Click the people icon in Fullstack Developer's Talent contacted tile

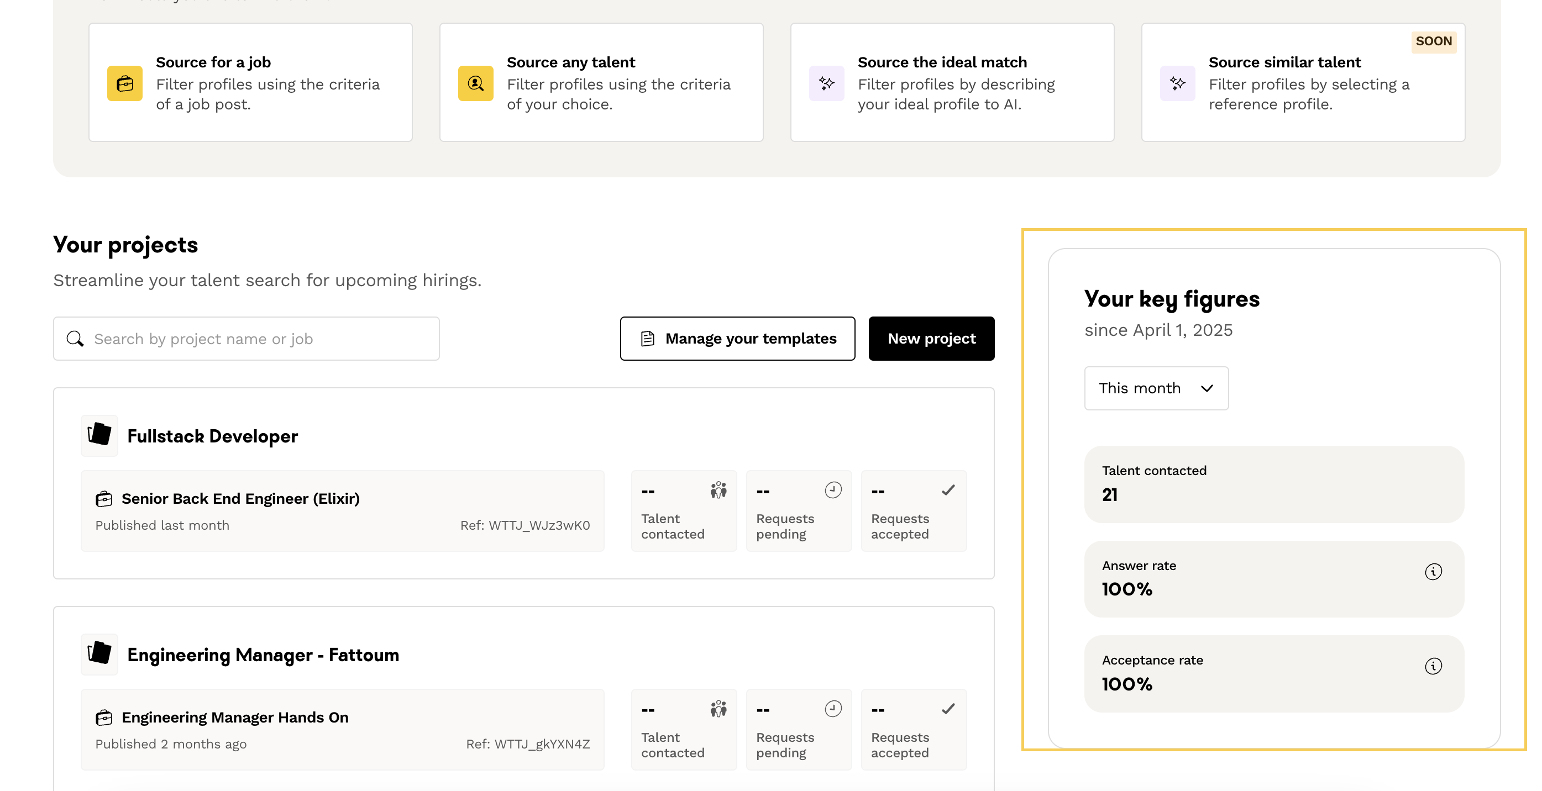tap(718, 490)
